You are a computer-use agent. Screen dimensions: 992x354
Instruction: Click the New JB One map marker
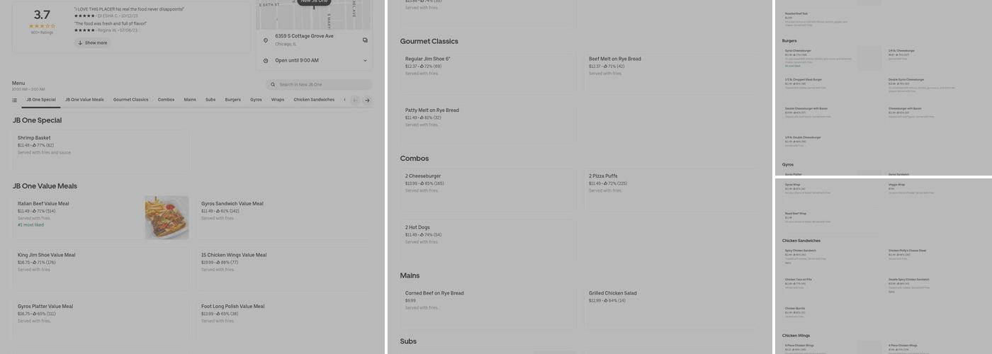[x=314, y=2]
